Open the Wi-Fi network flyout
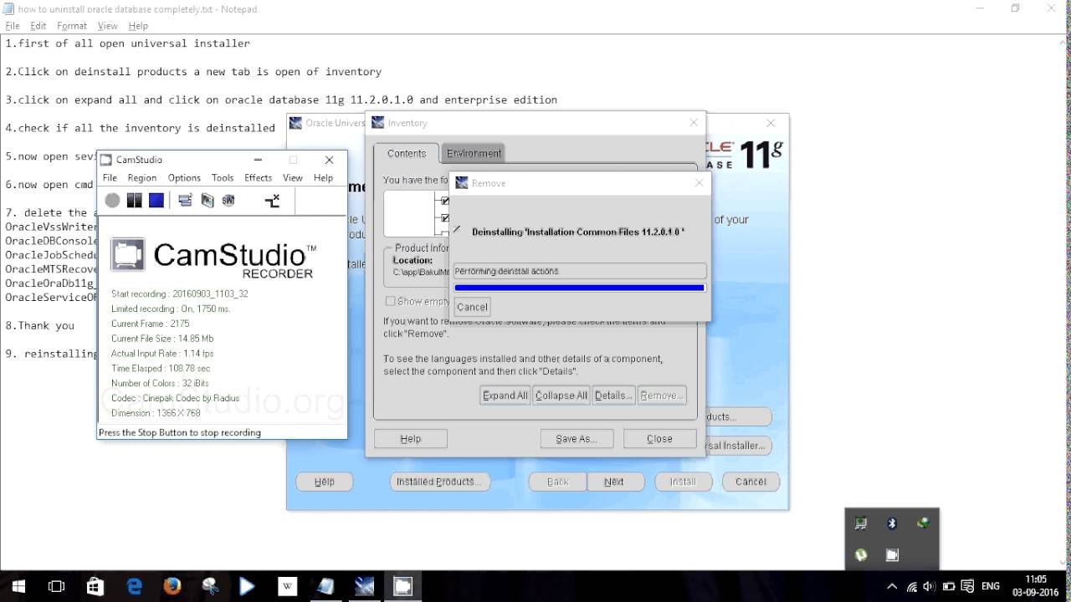Screen dimensions: 1071x602 tap(912, 587)
